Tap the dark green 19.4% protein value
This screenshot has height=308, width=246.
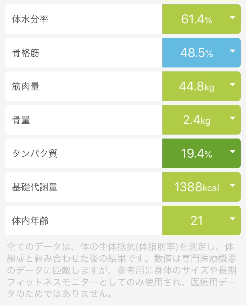click(196, 153)
